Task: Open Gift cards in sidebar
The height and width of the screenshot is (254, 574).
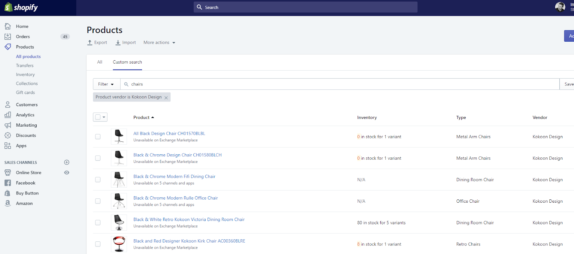Action: coord(25,93)
